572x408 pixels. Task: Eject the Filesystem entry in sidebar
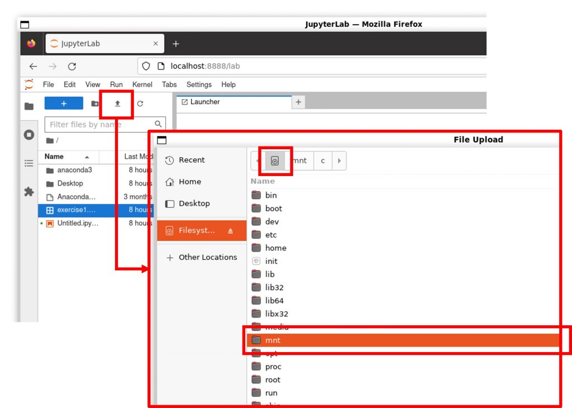(x=231, y=231)
